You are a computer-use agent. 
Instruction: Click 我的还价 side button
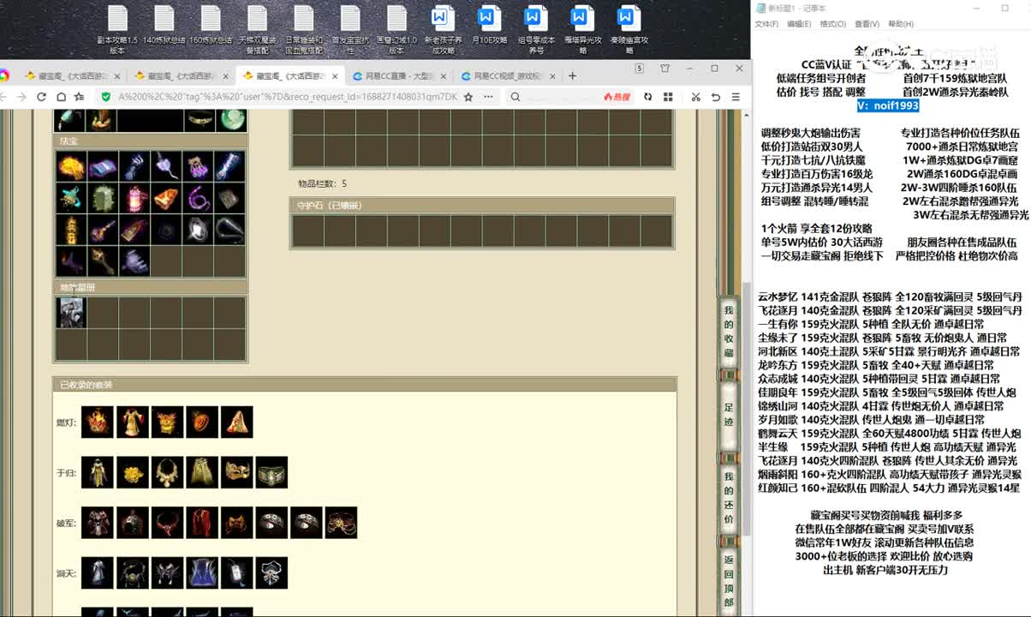pos(729,498)
